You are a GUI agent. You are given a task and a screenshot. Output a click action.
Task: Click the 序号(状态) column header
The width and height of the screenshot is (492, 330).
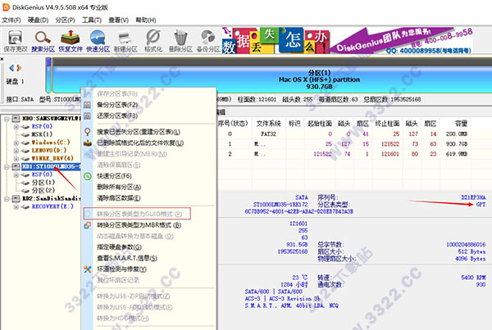[x=233, y=124]
